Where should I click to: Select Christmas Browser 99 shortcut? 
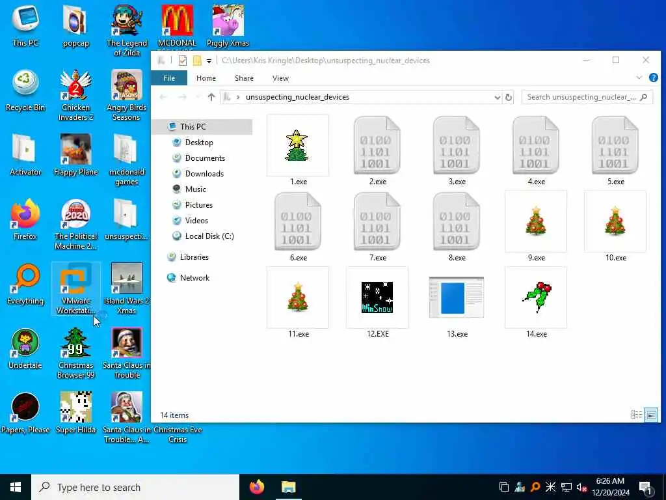coord(75,353)
